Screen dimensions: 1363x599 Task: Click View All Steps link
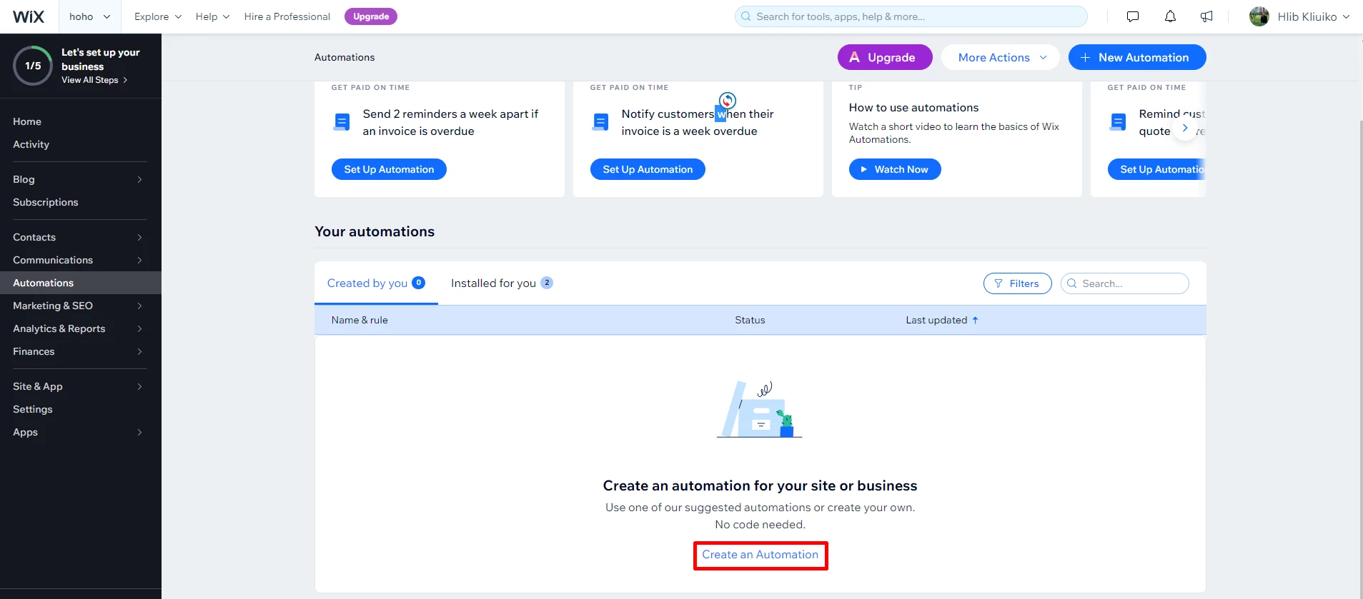coord(94,80)
